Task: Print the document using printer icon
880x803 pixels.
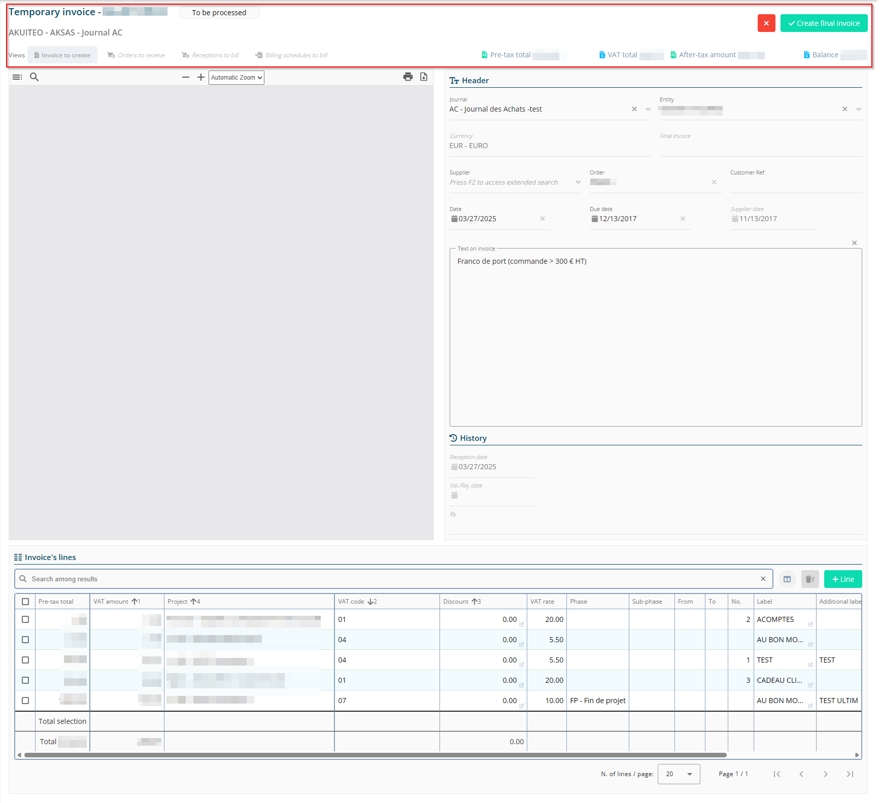Action: coord(408,77)
